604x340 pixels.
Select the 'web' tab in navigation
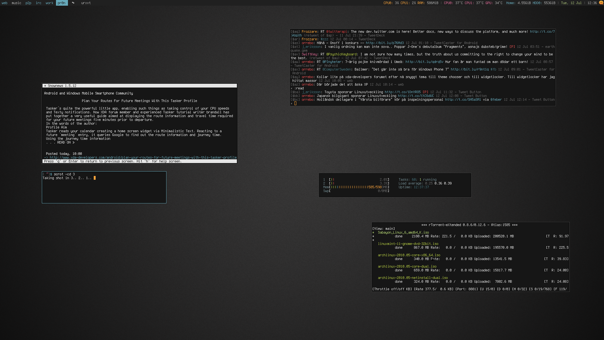(4, 3)
